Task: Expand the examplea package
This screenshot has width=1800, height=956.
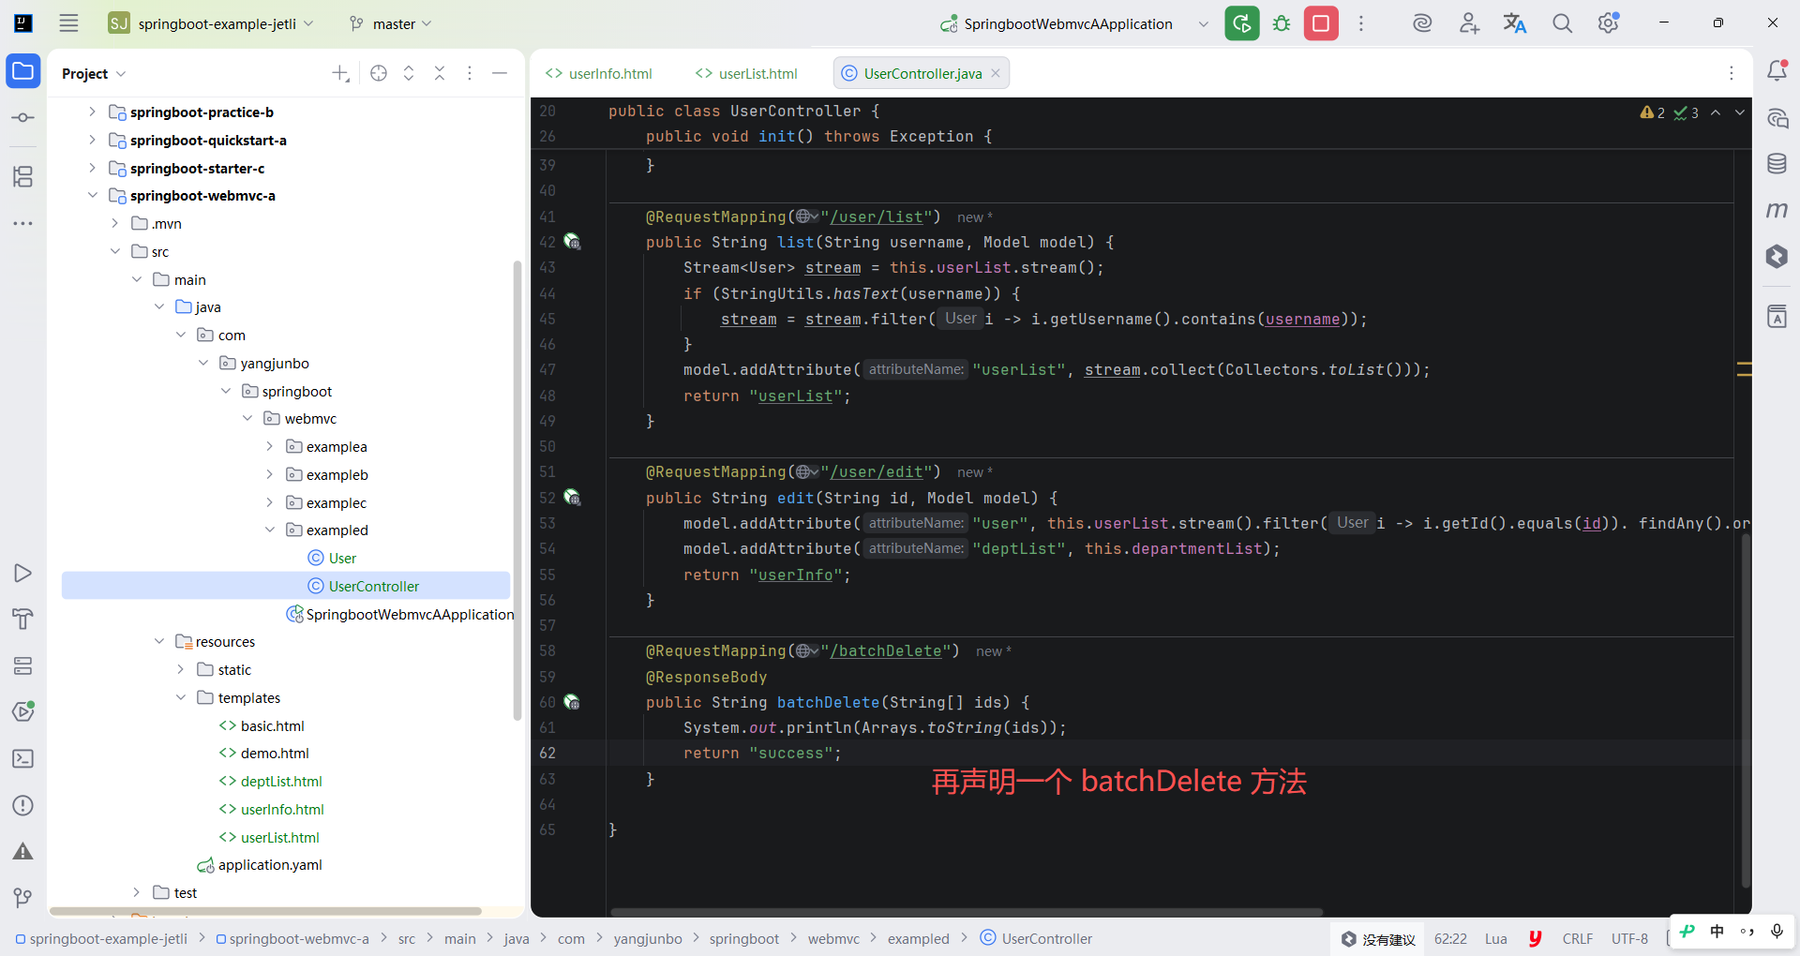Action: [x=270, y=446]
